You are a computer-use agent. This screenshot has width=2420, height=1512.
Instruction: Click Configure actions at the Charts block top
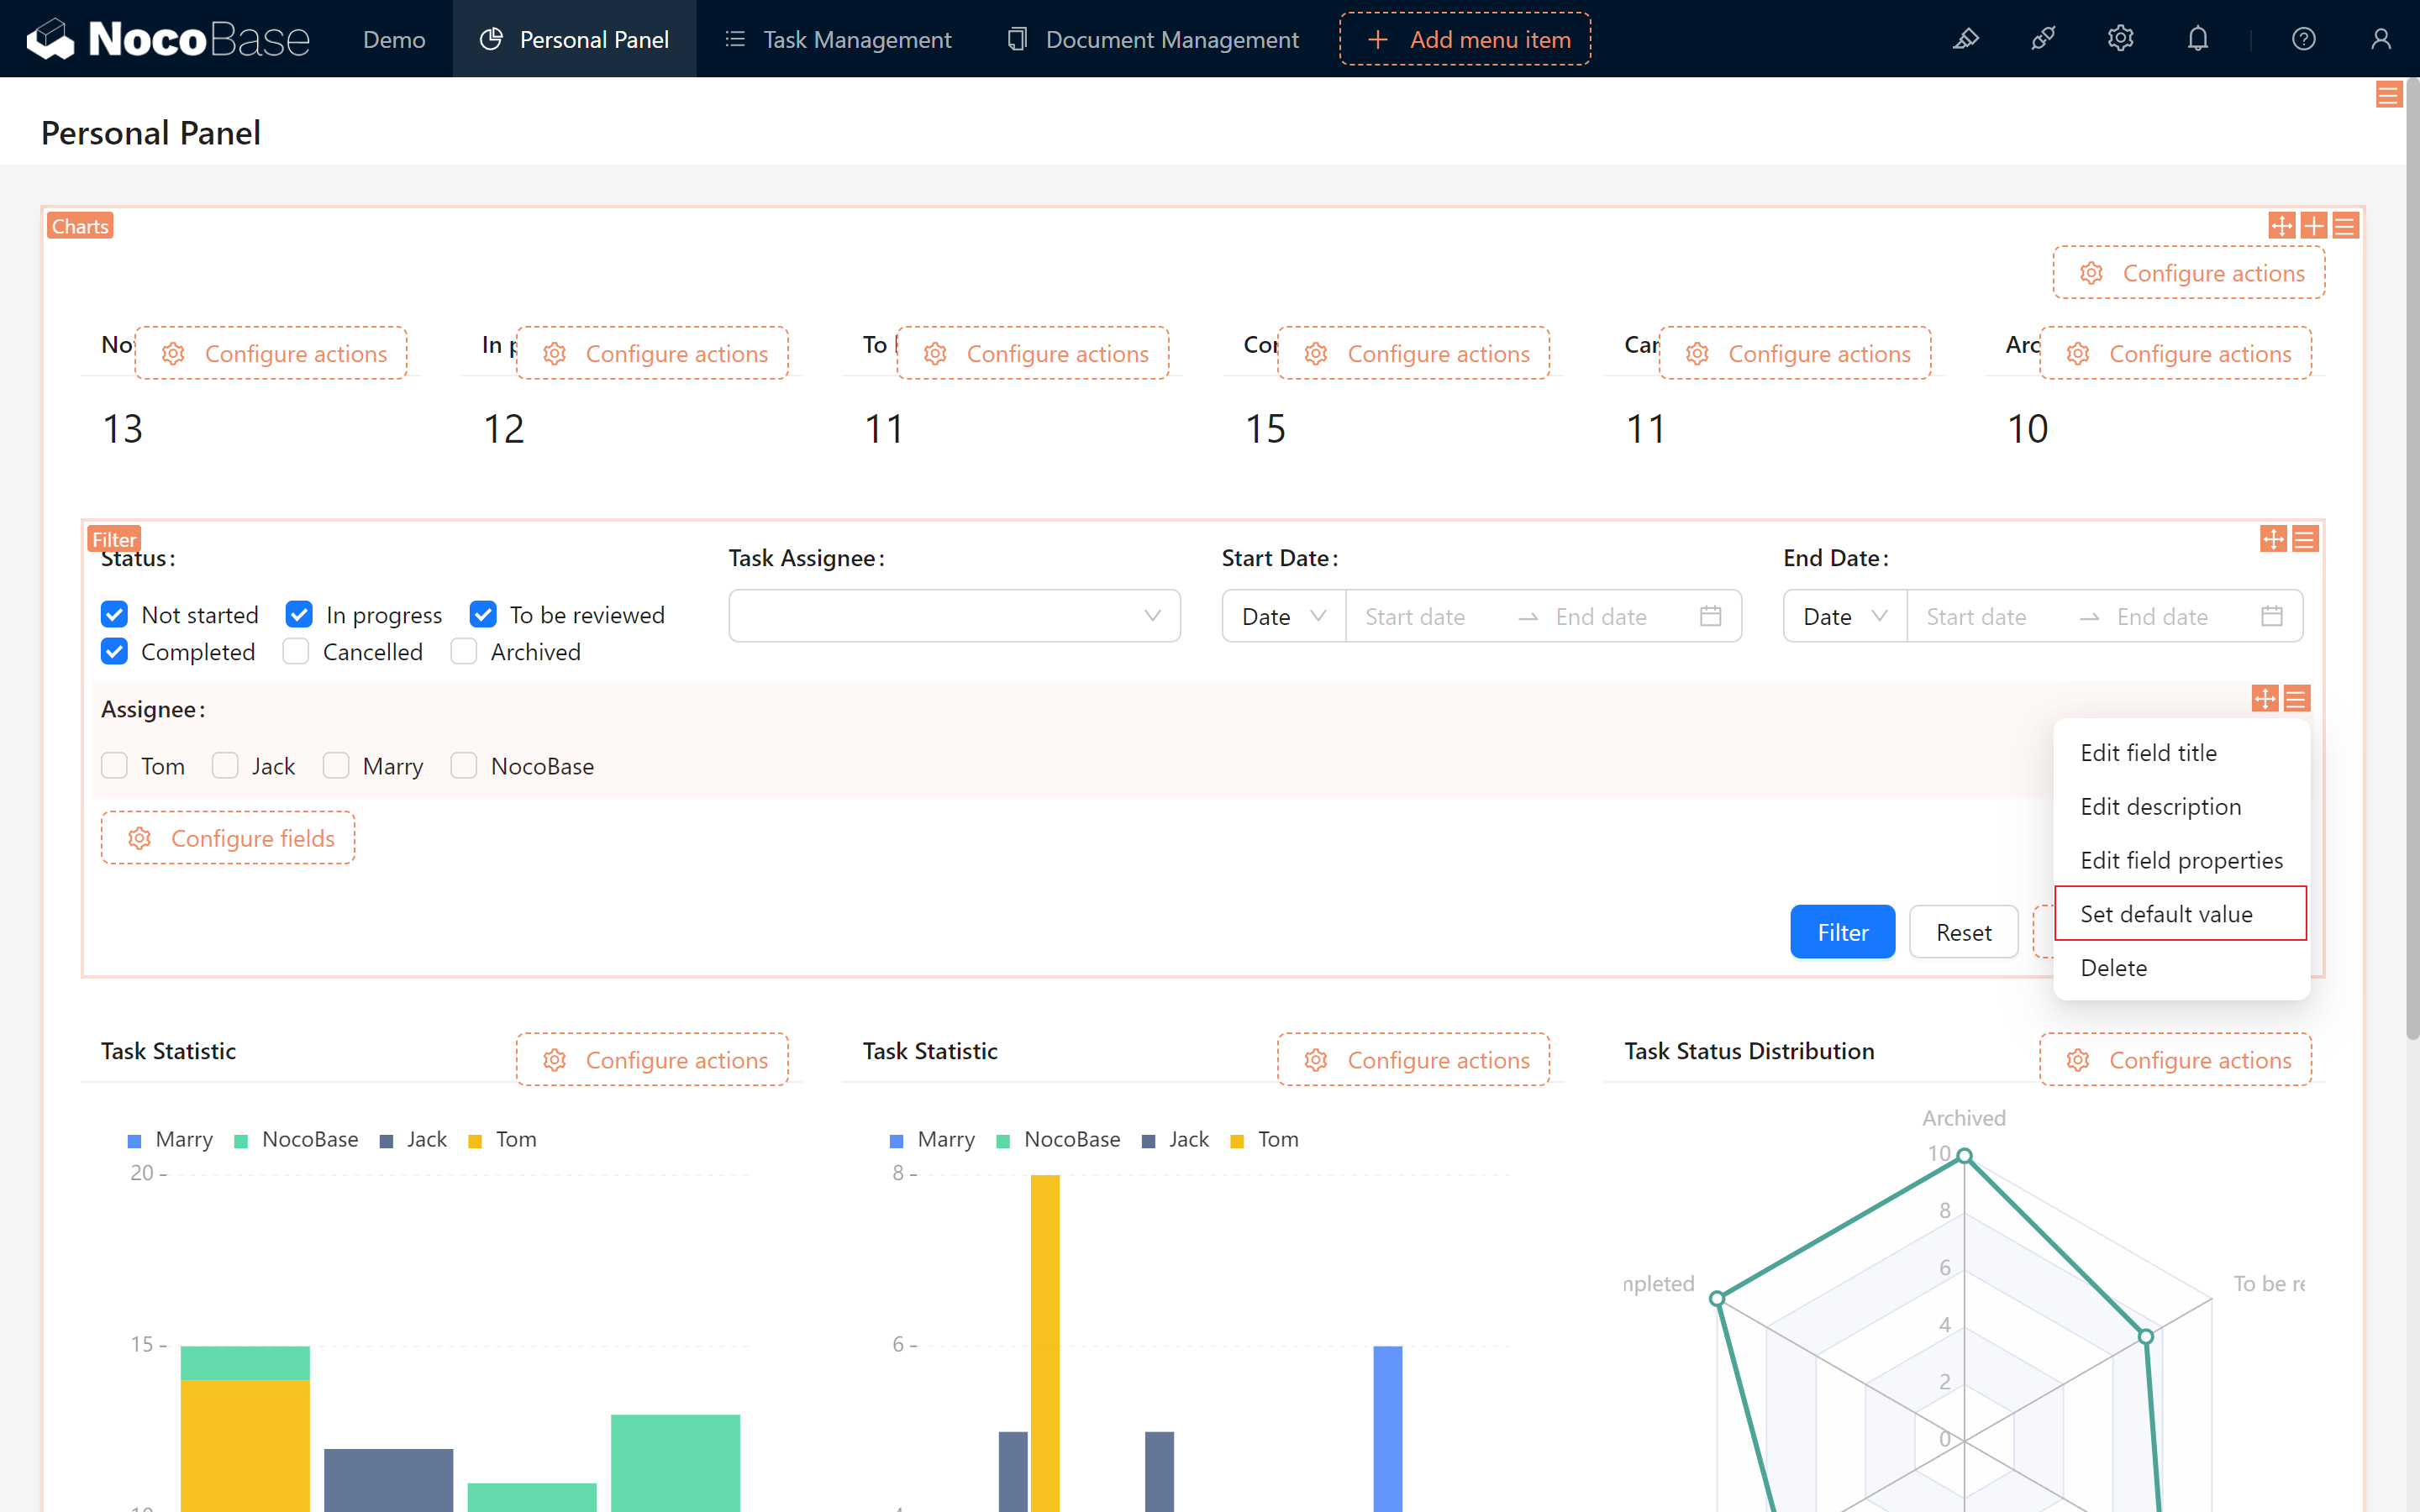coord(2189,273)
